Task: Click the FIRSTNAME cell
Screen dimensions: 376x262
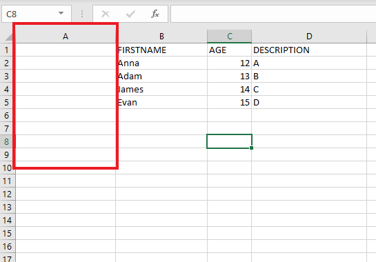Action: (161, 50)
